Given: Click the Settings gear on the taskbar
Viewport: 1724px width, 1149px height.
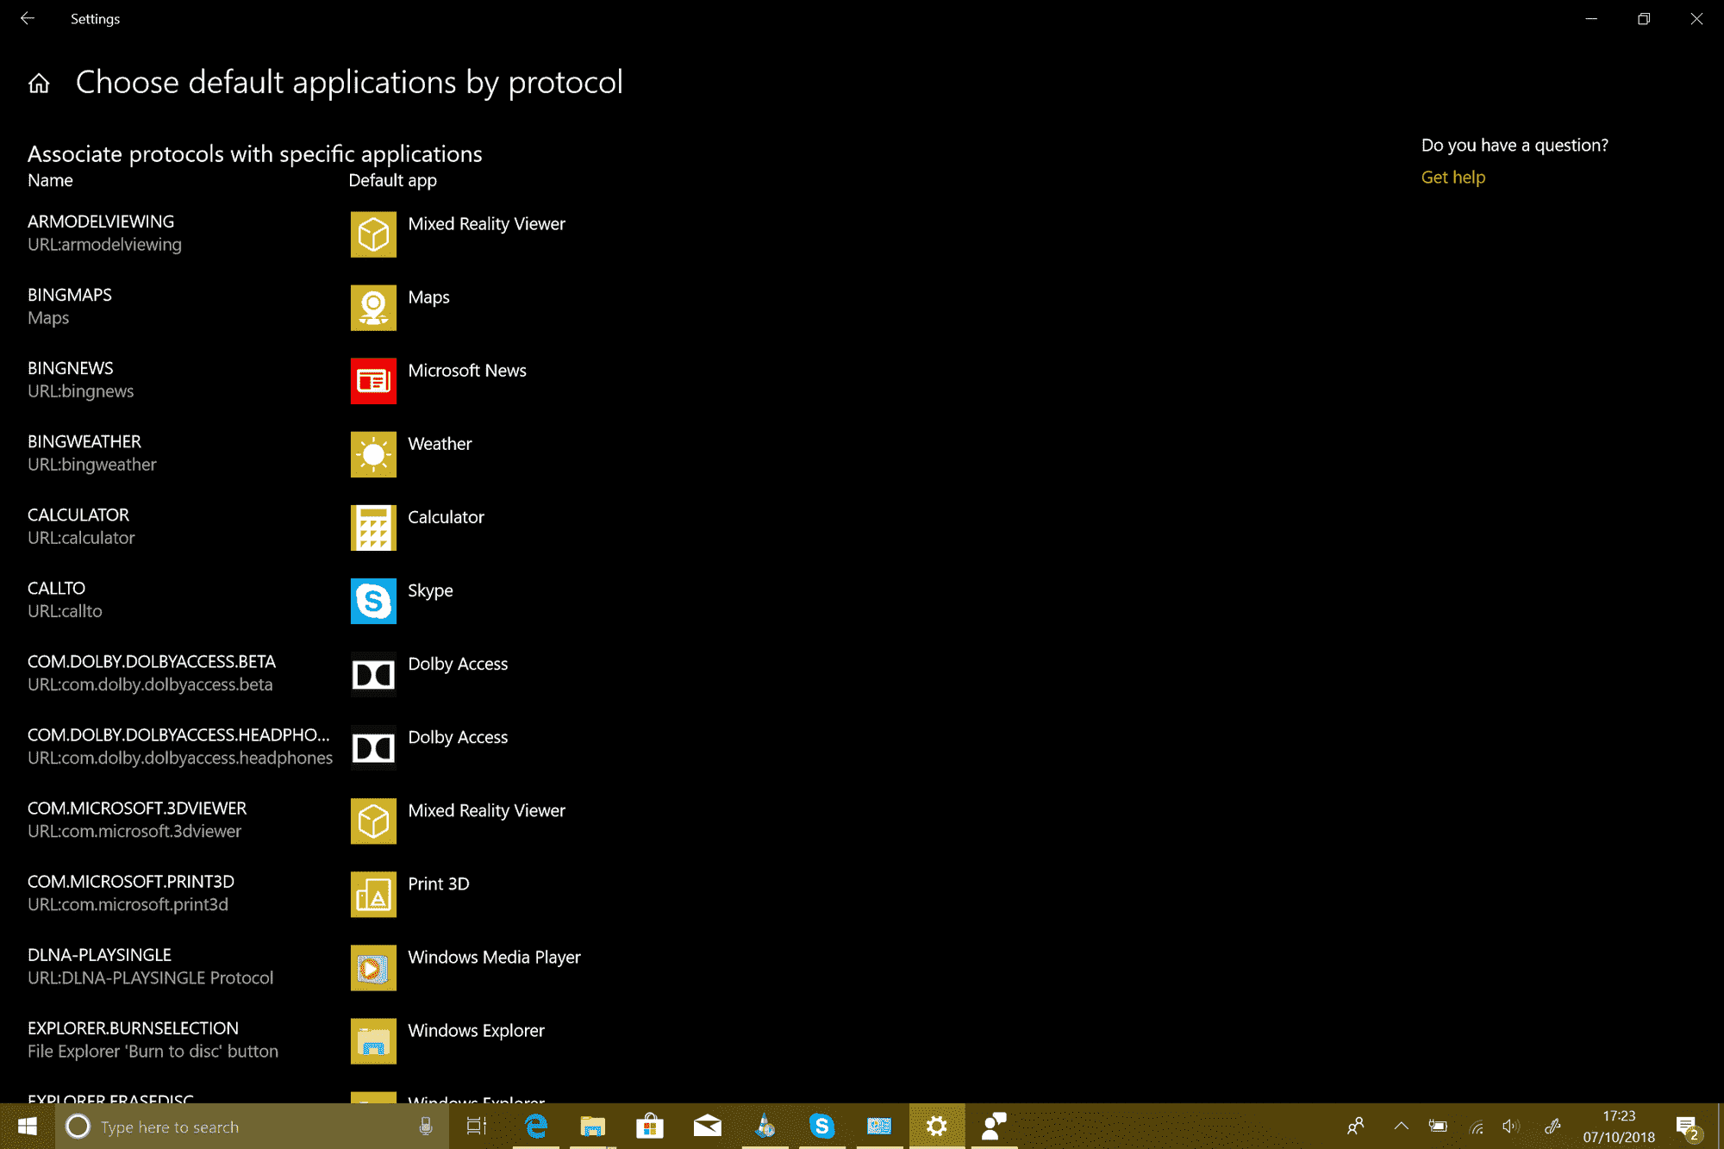Looking at the screenshot, I should pyautogui.click(x=937, y=1126).
